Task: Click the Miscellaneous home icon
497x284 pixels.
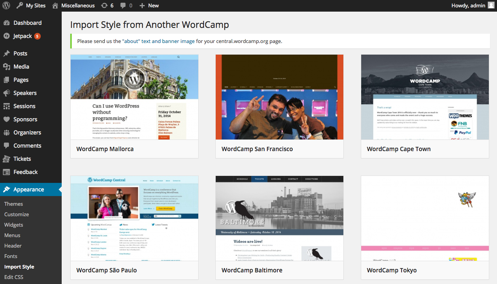Action: (x=55, y=5)
